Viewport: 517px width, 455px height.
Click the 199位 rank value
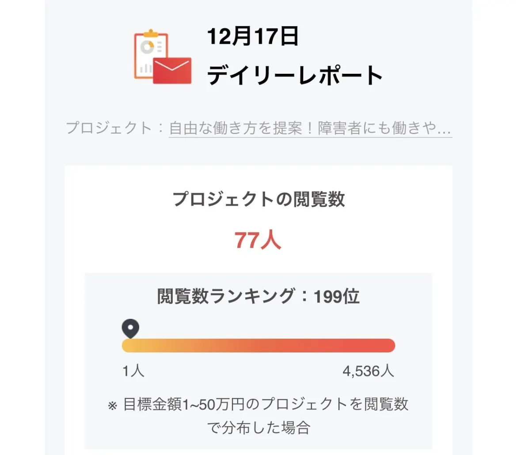[337, 297]
